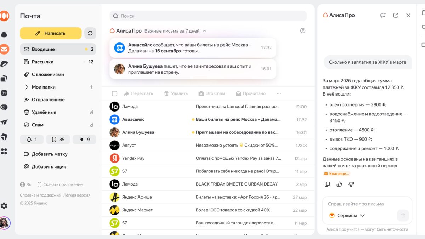Screen dimensions: 425x239
Task: Open the Лёгкая версия link
Action: (x=76, y=195)
